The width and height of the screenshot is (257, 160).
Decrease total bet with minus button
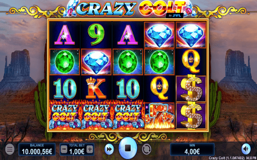pos(64,149)
